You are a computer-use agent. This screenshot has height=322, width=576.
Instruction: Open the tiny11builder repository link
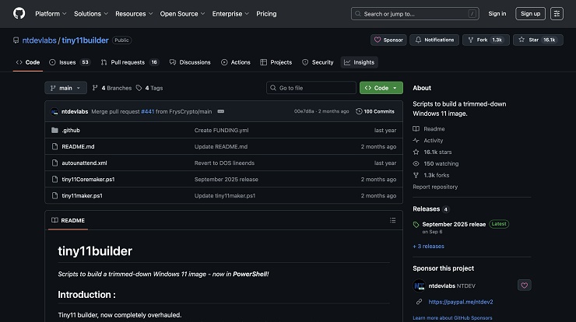pos(85,40)
